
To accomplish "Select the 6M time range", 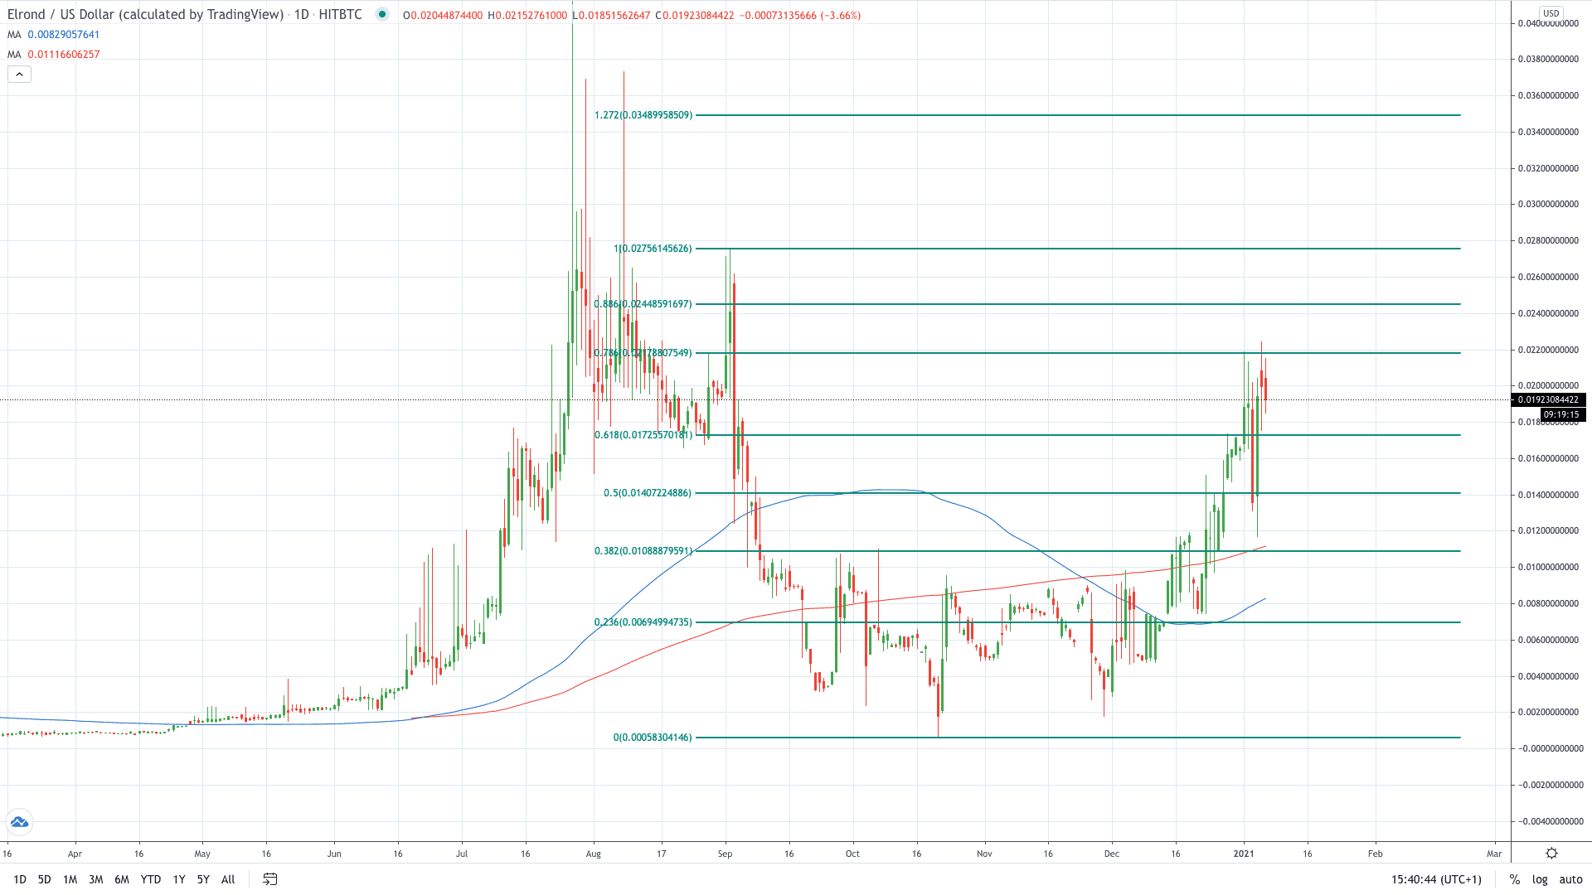I will pos(122,879).
